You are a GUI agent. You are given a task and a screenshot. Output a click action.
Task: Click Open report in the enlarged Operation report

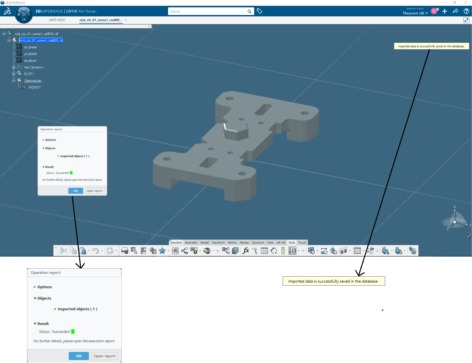(x=105, y=356)
